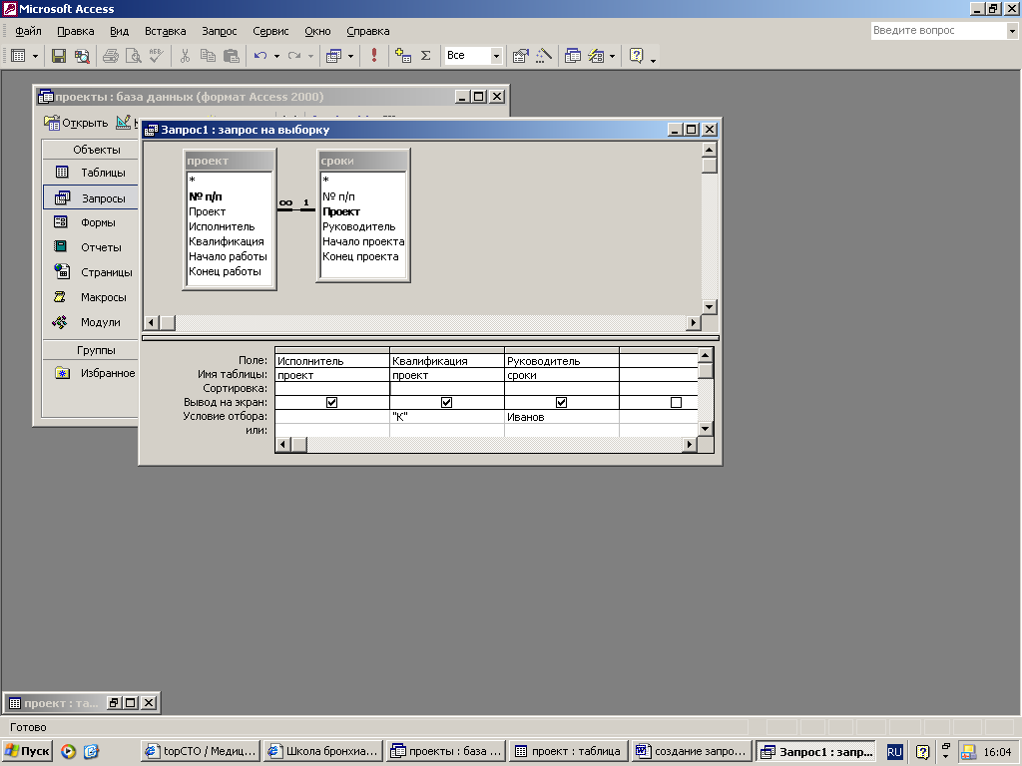
Task: Click the Paste clipboard icon
Action: [231, 56]
